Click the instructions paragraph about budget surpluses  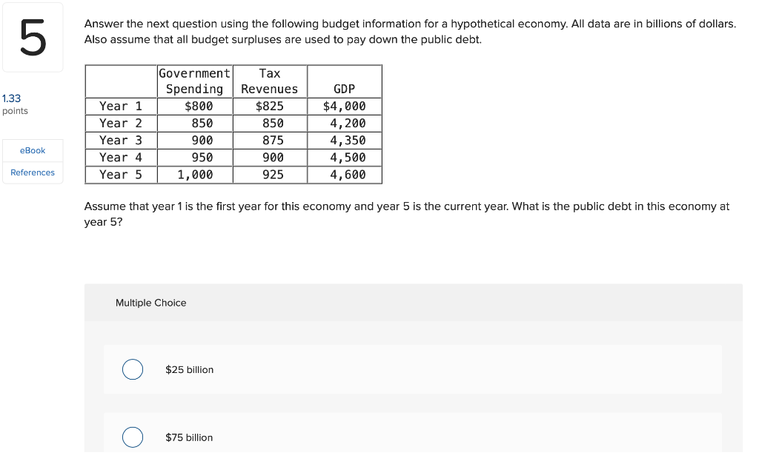pyautogui.click(x=411, y=31)
